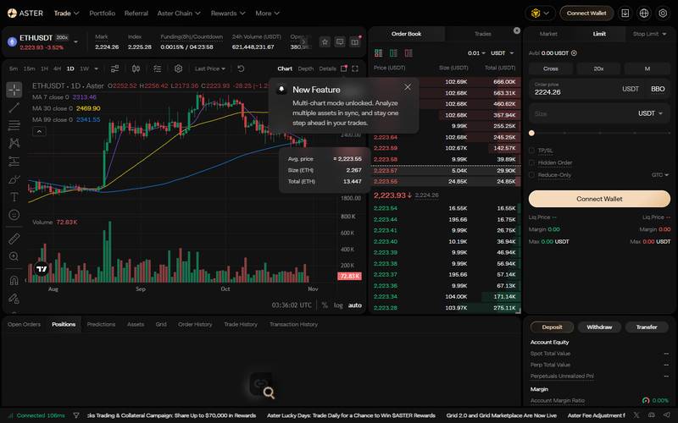Select the trend line drawing tool
Image resolution: width=678 pixels, height=423 pixels.
pos(14,107)
